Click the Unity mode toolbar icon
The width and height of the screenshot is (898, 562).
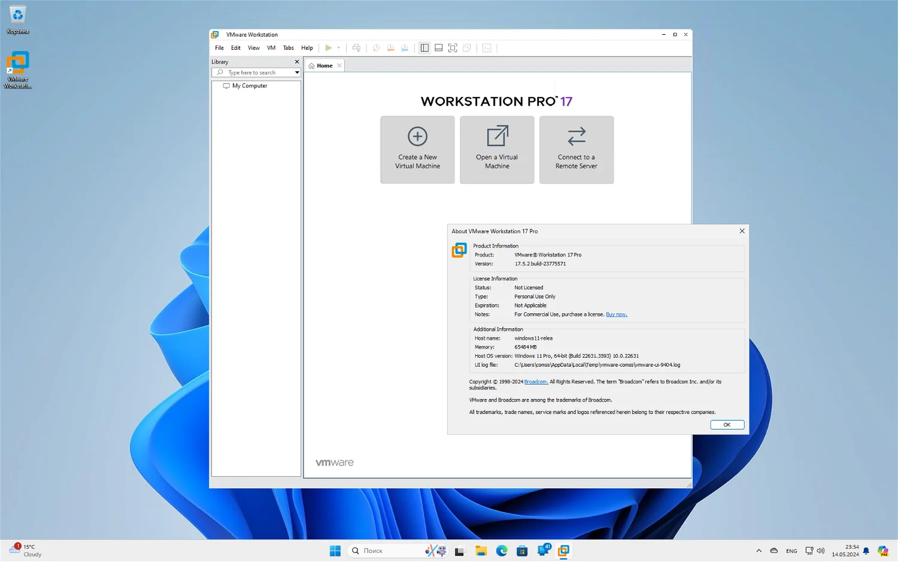point(467,48)
